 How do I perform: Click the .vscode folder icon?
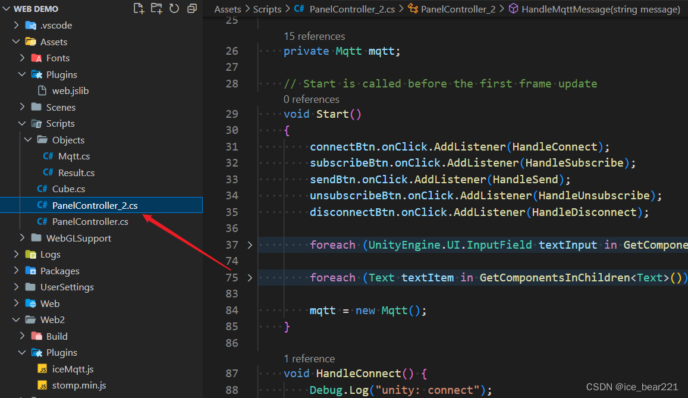click(31, 26)
